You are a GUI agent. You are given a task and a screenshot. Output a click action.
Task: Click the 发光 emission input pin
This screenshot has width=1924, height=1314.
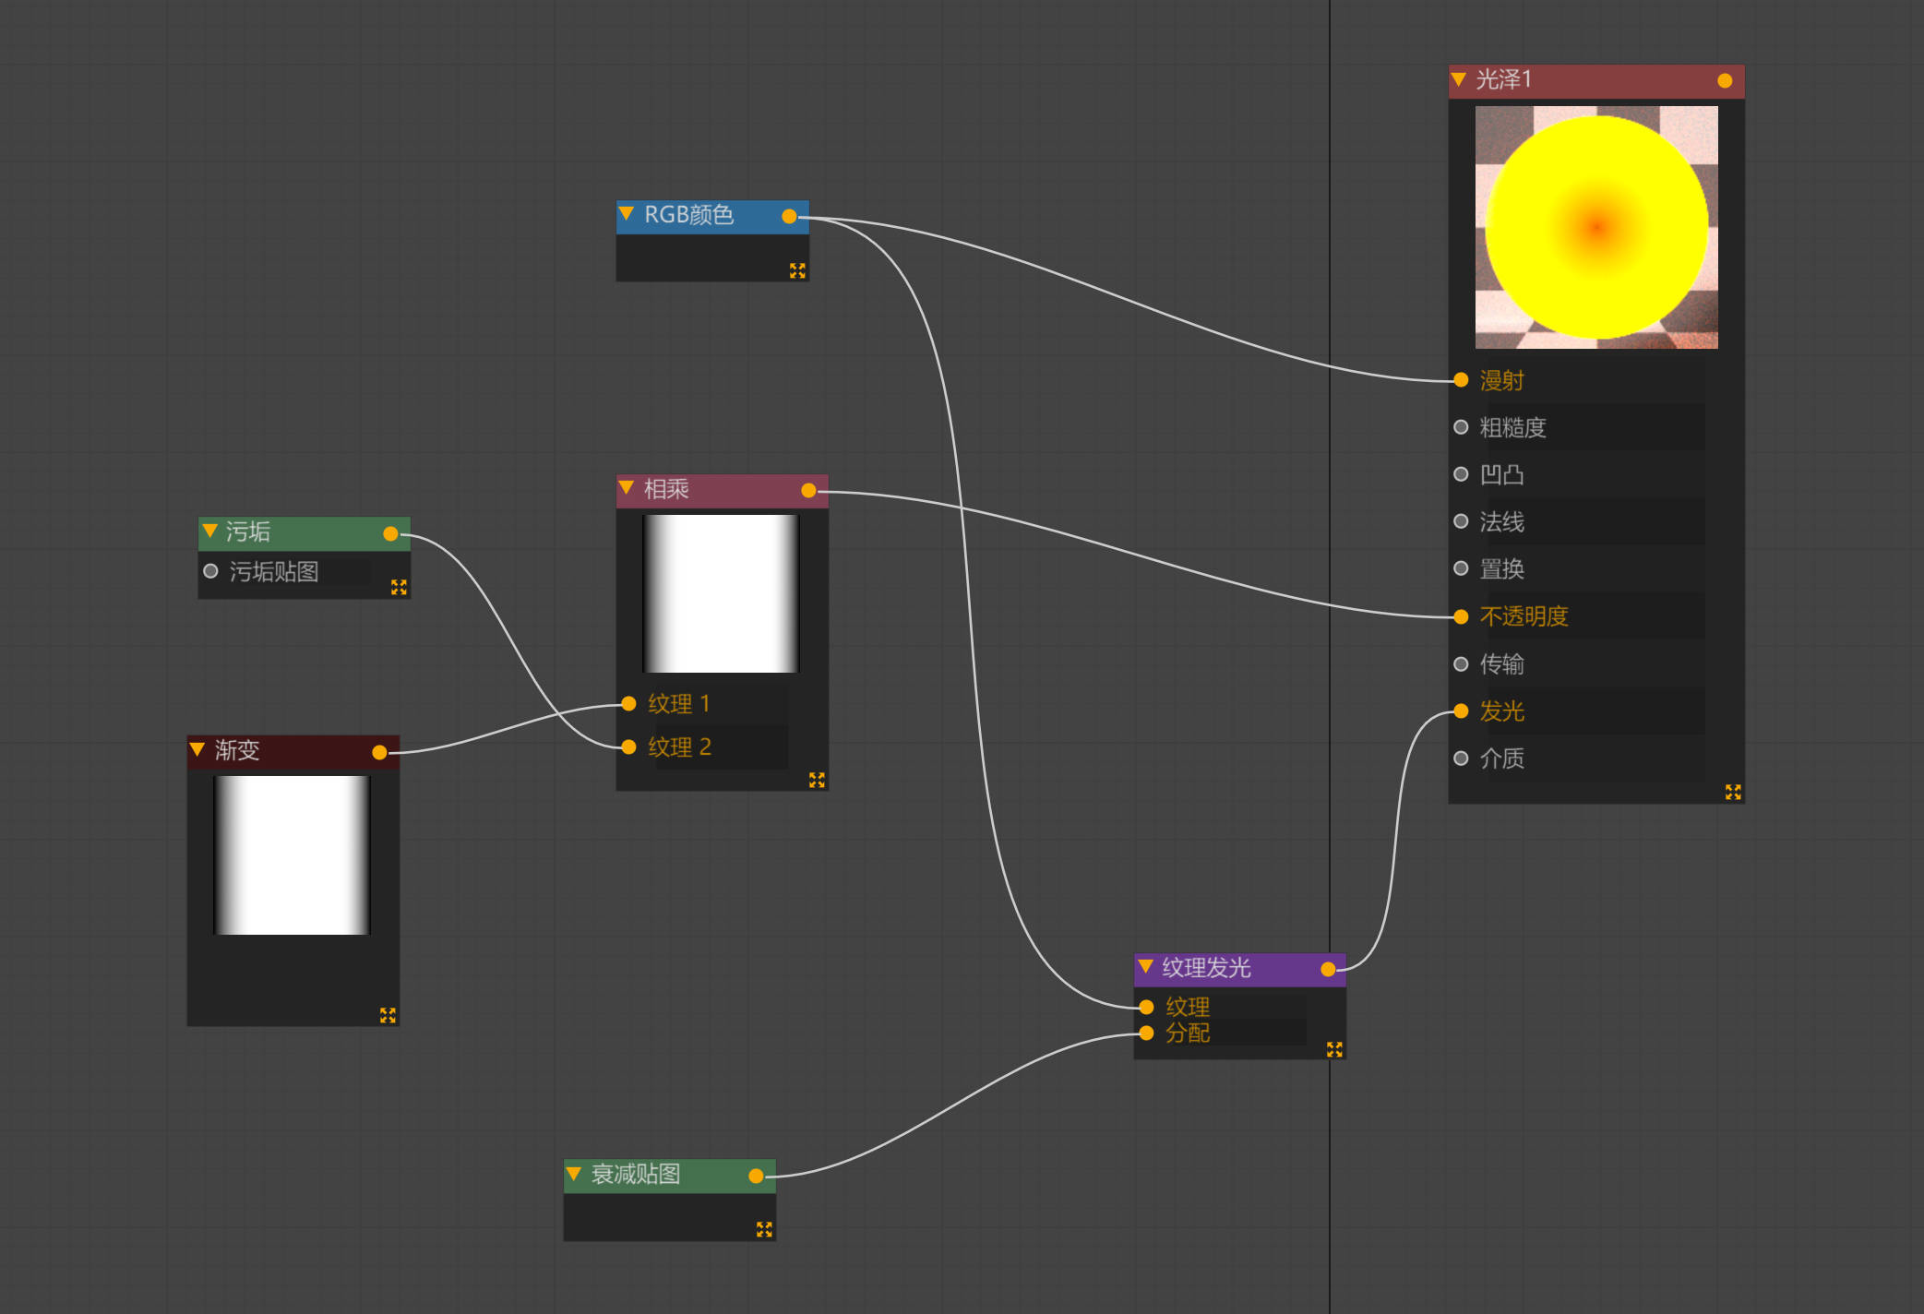coord(1461,711)
